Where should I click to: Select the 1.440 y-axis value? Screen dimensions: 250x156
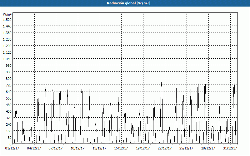(7, 26)
